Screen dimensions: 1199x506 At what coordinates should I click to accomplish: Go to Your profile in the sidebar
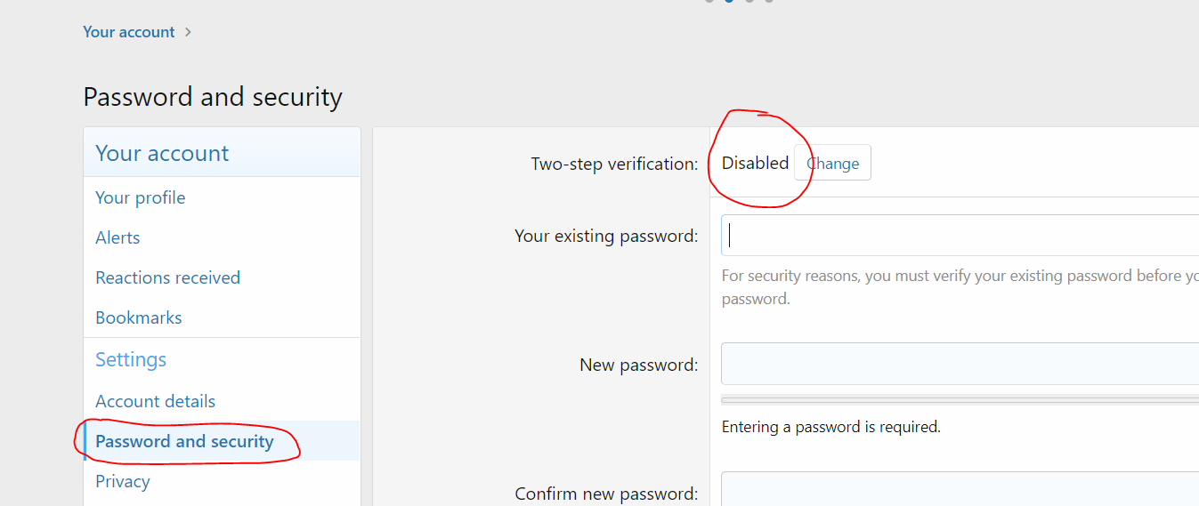(141, 197)
